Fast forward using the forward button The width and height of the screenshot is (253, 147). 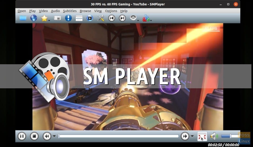tap(185, 136)
